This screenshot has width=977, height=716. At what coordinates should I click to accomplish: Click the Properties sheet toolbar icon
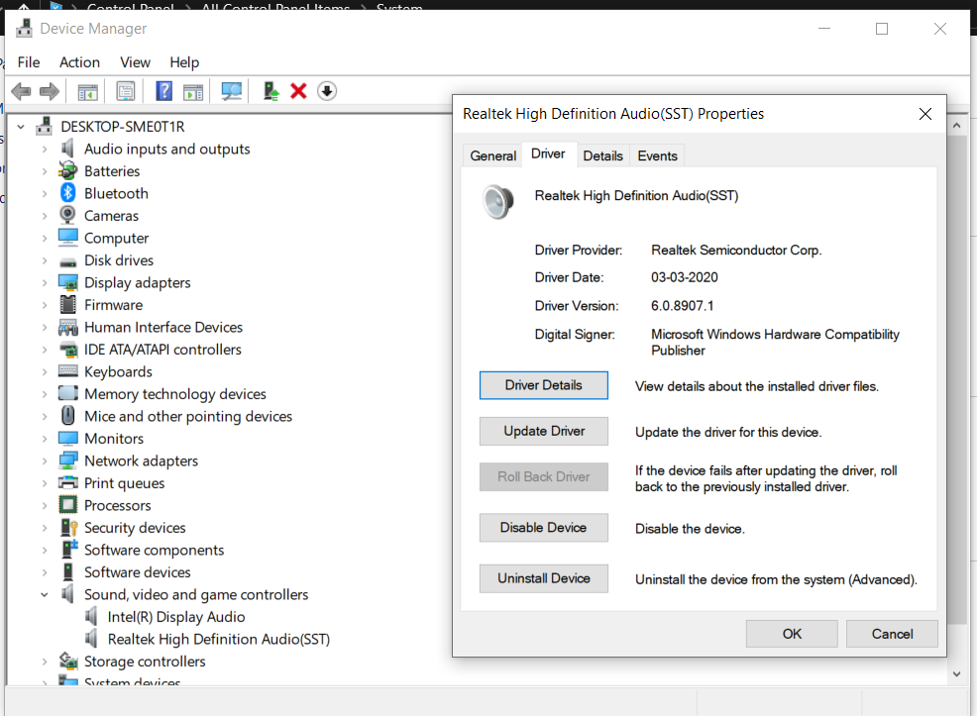(126, 91)
